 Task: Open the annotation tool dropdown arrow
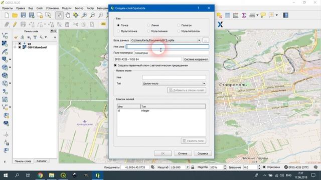pyautogui.click(x=277, y=15)
